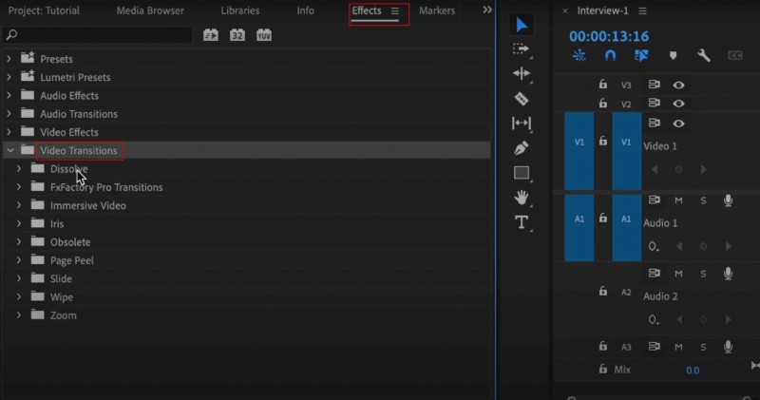The width and height of the screenshot is (760, 400).
Task: Expand the Immersive Video folder
Action: [x=18, y=205]
